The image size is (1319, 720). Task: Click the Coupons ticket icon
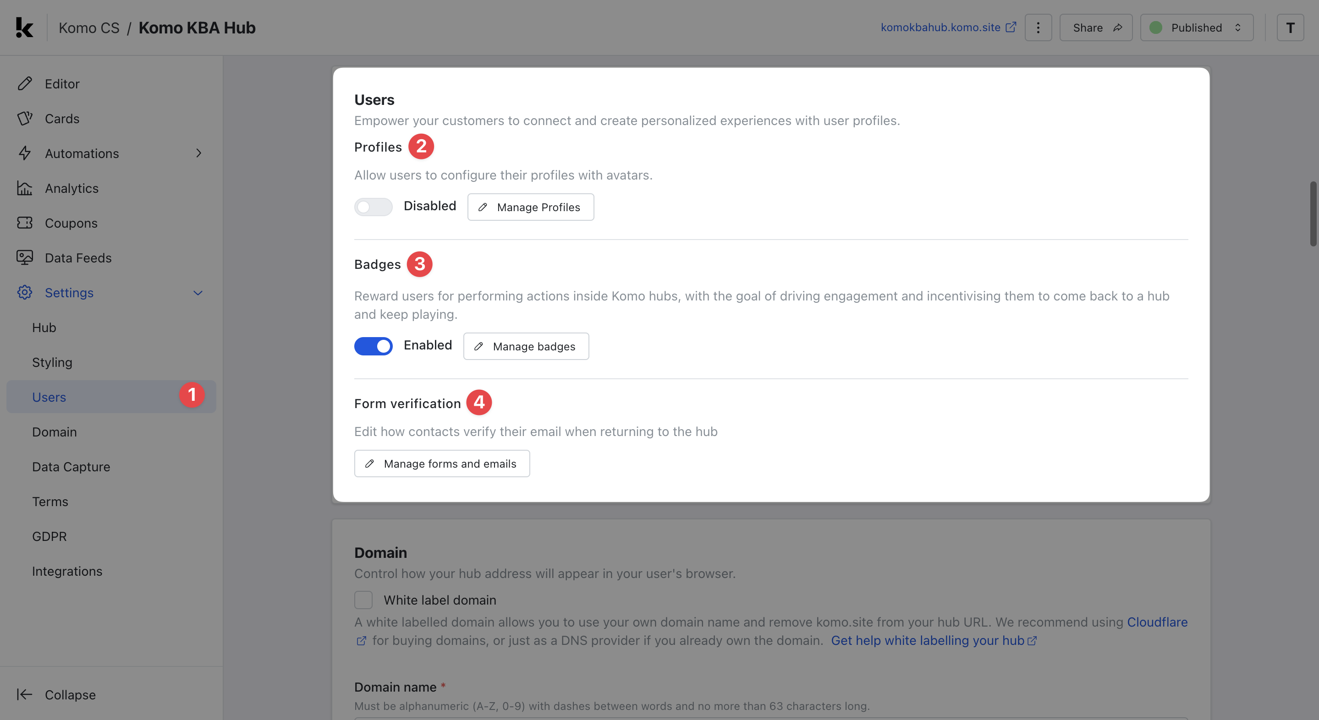[25, 223]
